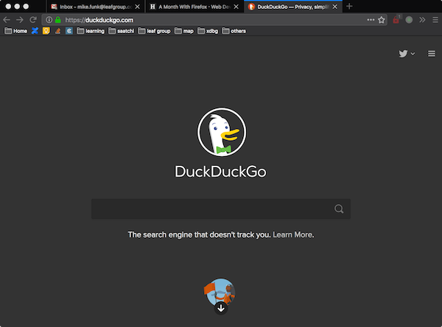Click the URL address bar
Image resolution: width=442 pixels, height=327 pixels.
point(214,20)
